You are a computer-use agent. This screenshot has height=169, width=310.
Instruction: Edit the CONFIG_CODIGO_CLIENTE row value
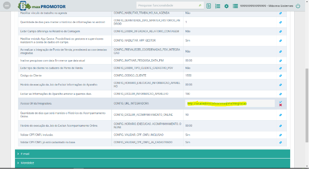tap(280, 75)
